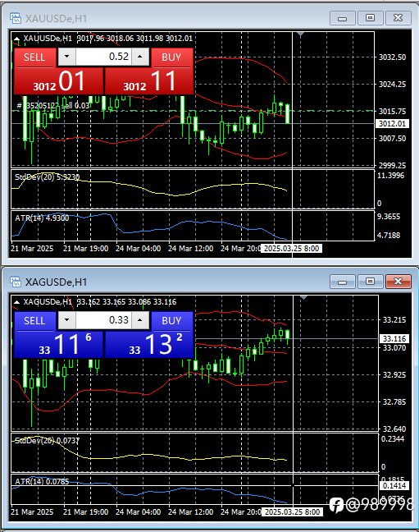Screen dimensions: 419x532
Task: Click the 32.785 price scale label
Action: click(x=394, y=402)
